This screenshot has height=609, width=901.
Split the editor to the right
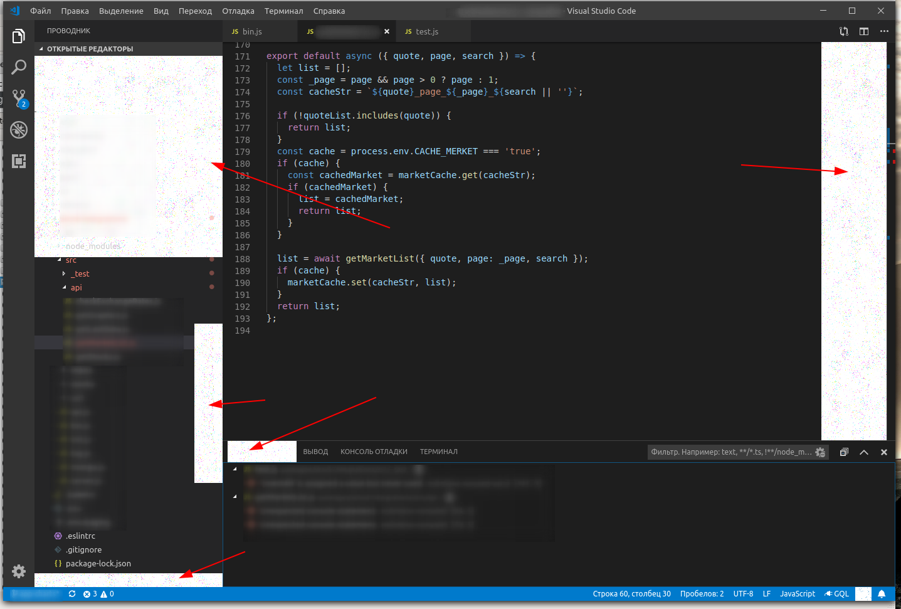864,31
